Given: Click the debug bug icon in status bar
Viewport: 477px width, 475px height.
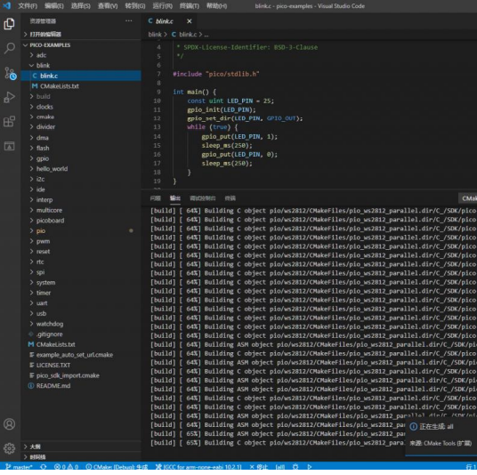Looking at the screenshot, I should point(295,466).
